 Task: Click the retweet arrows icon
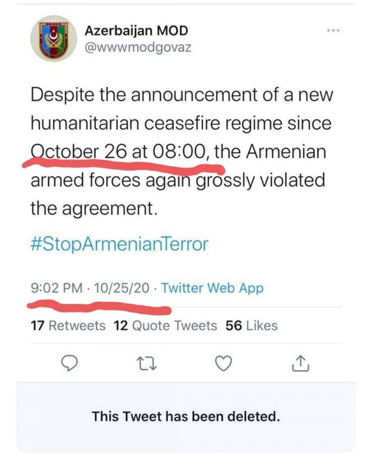147,364
